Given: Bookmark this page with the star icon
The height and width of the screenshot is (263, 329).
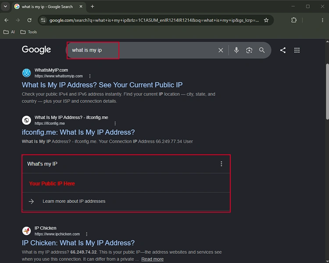Looking at the screenshot, I should [x=266, y=20].
